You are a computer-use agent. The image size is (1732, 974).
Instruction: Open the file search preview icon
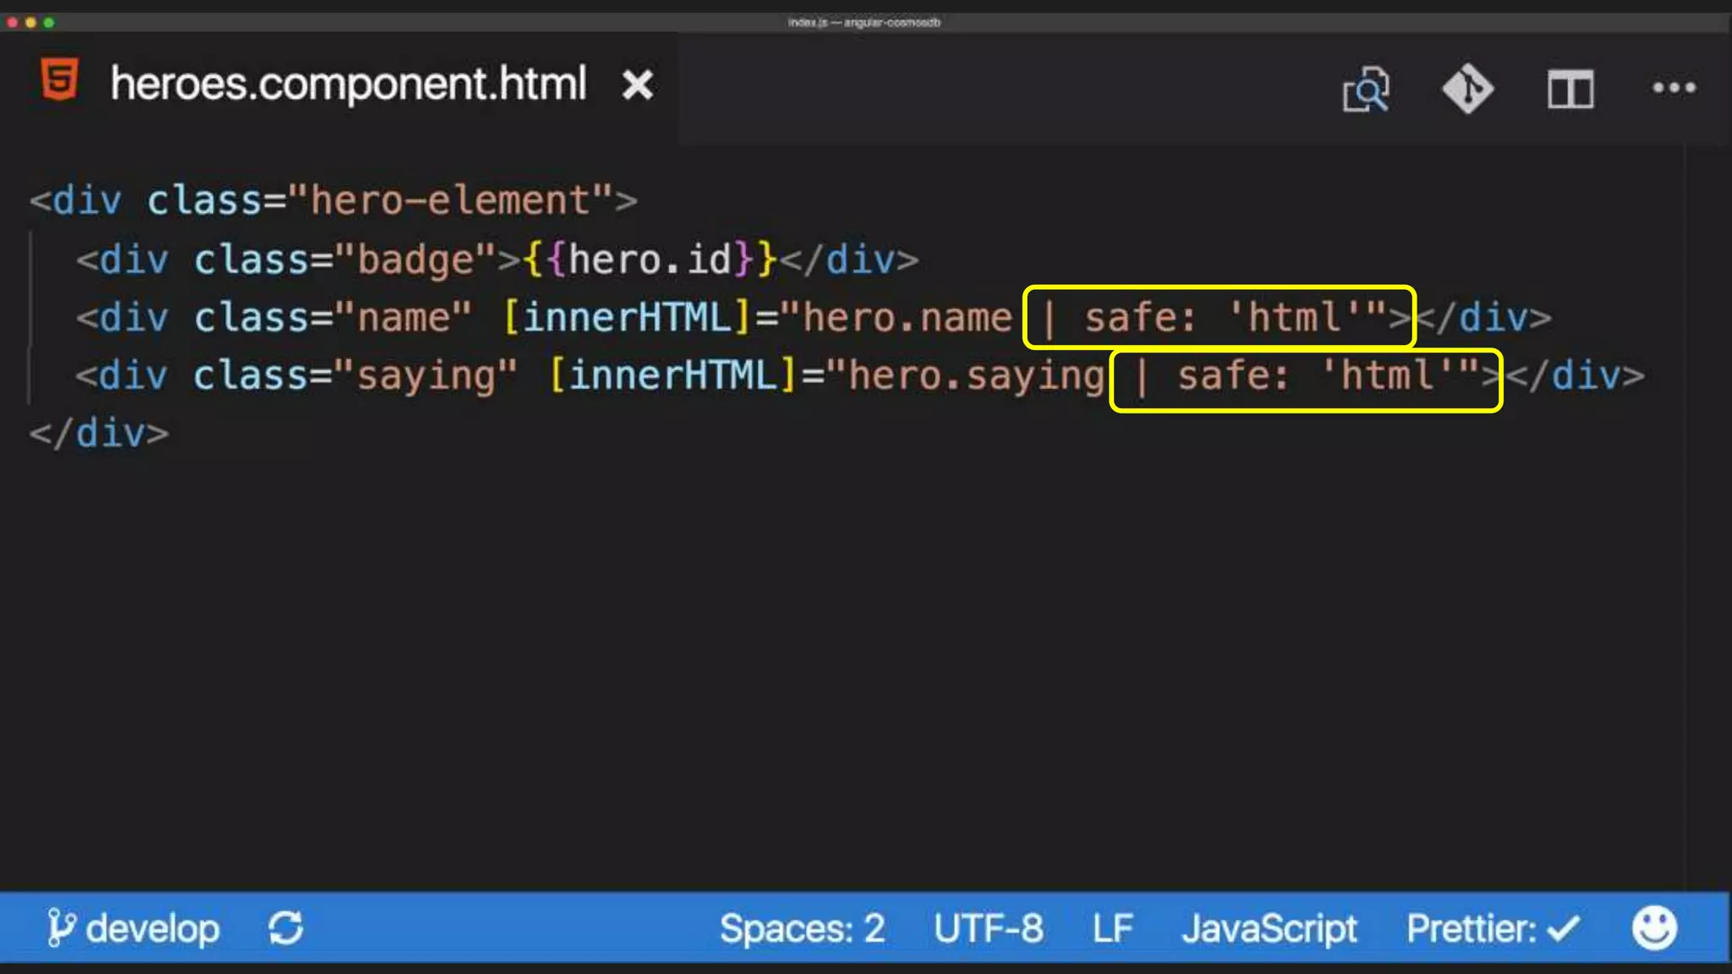(x=1366, y=89)
